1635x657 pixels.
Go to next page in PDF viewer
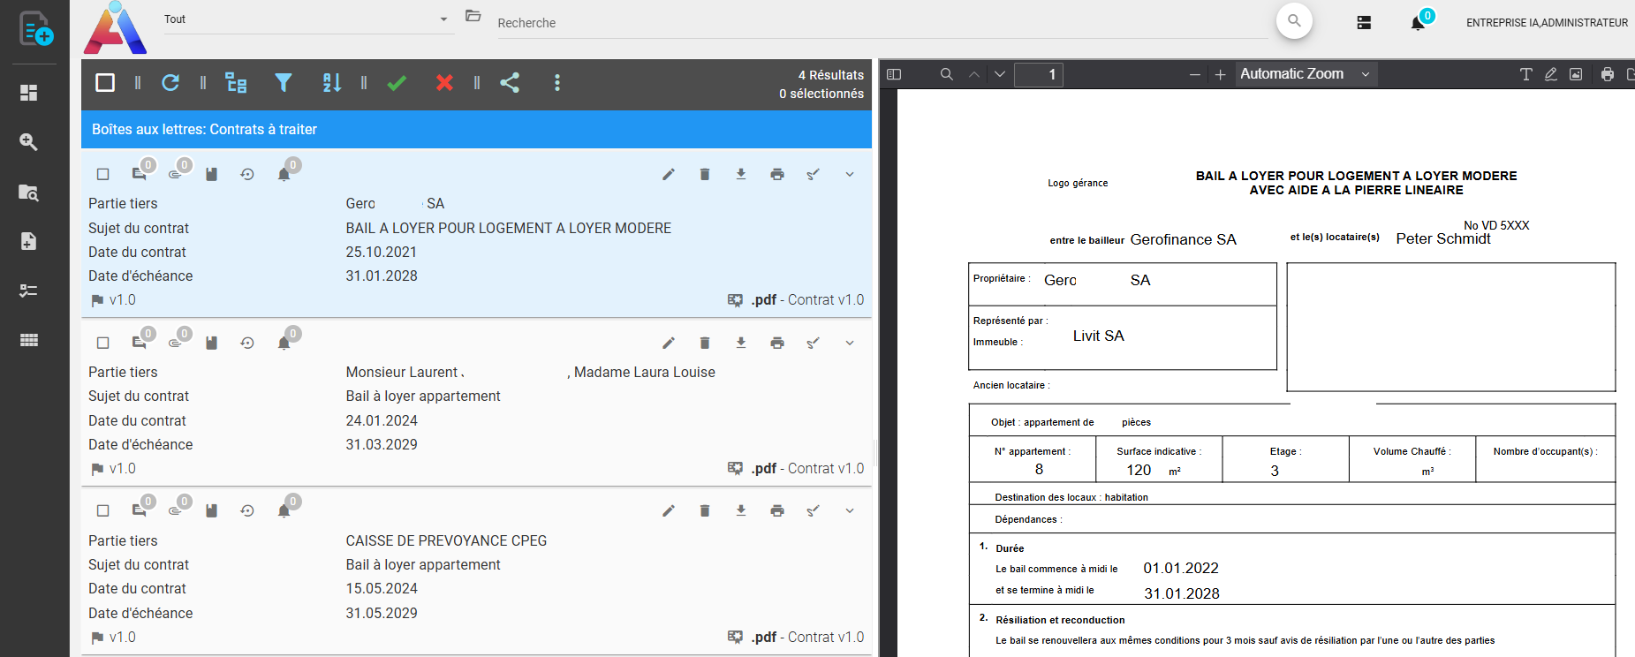[1000, 75]
